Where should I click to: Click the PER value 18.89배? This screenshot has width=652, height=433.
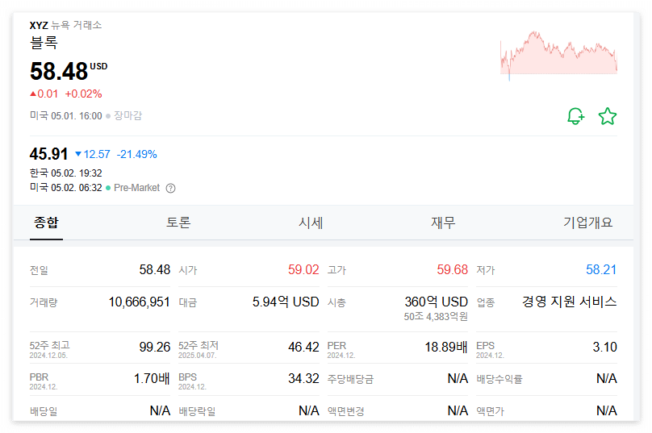[x=446, y=347]
